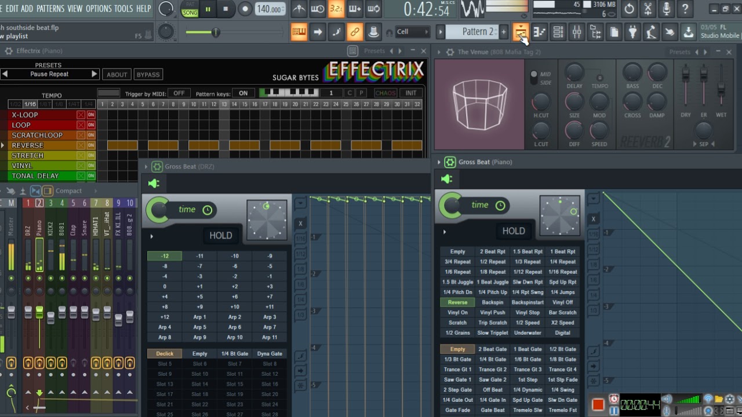742x417 pixels.
Task: Click the metronome icon
Action: [x=299, y=9]
